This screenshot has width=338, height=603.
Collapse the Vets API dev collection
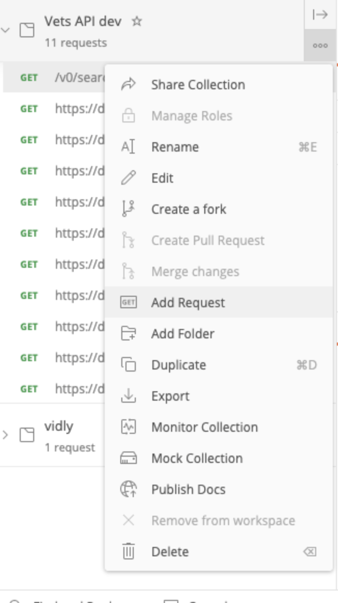5,29
